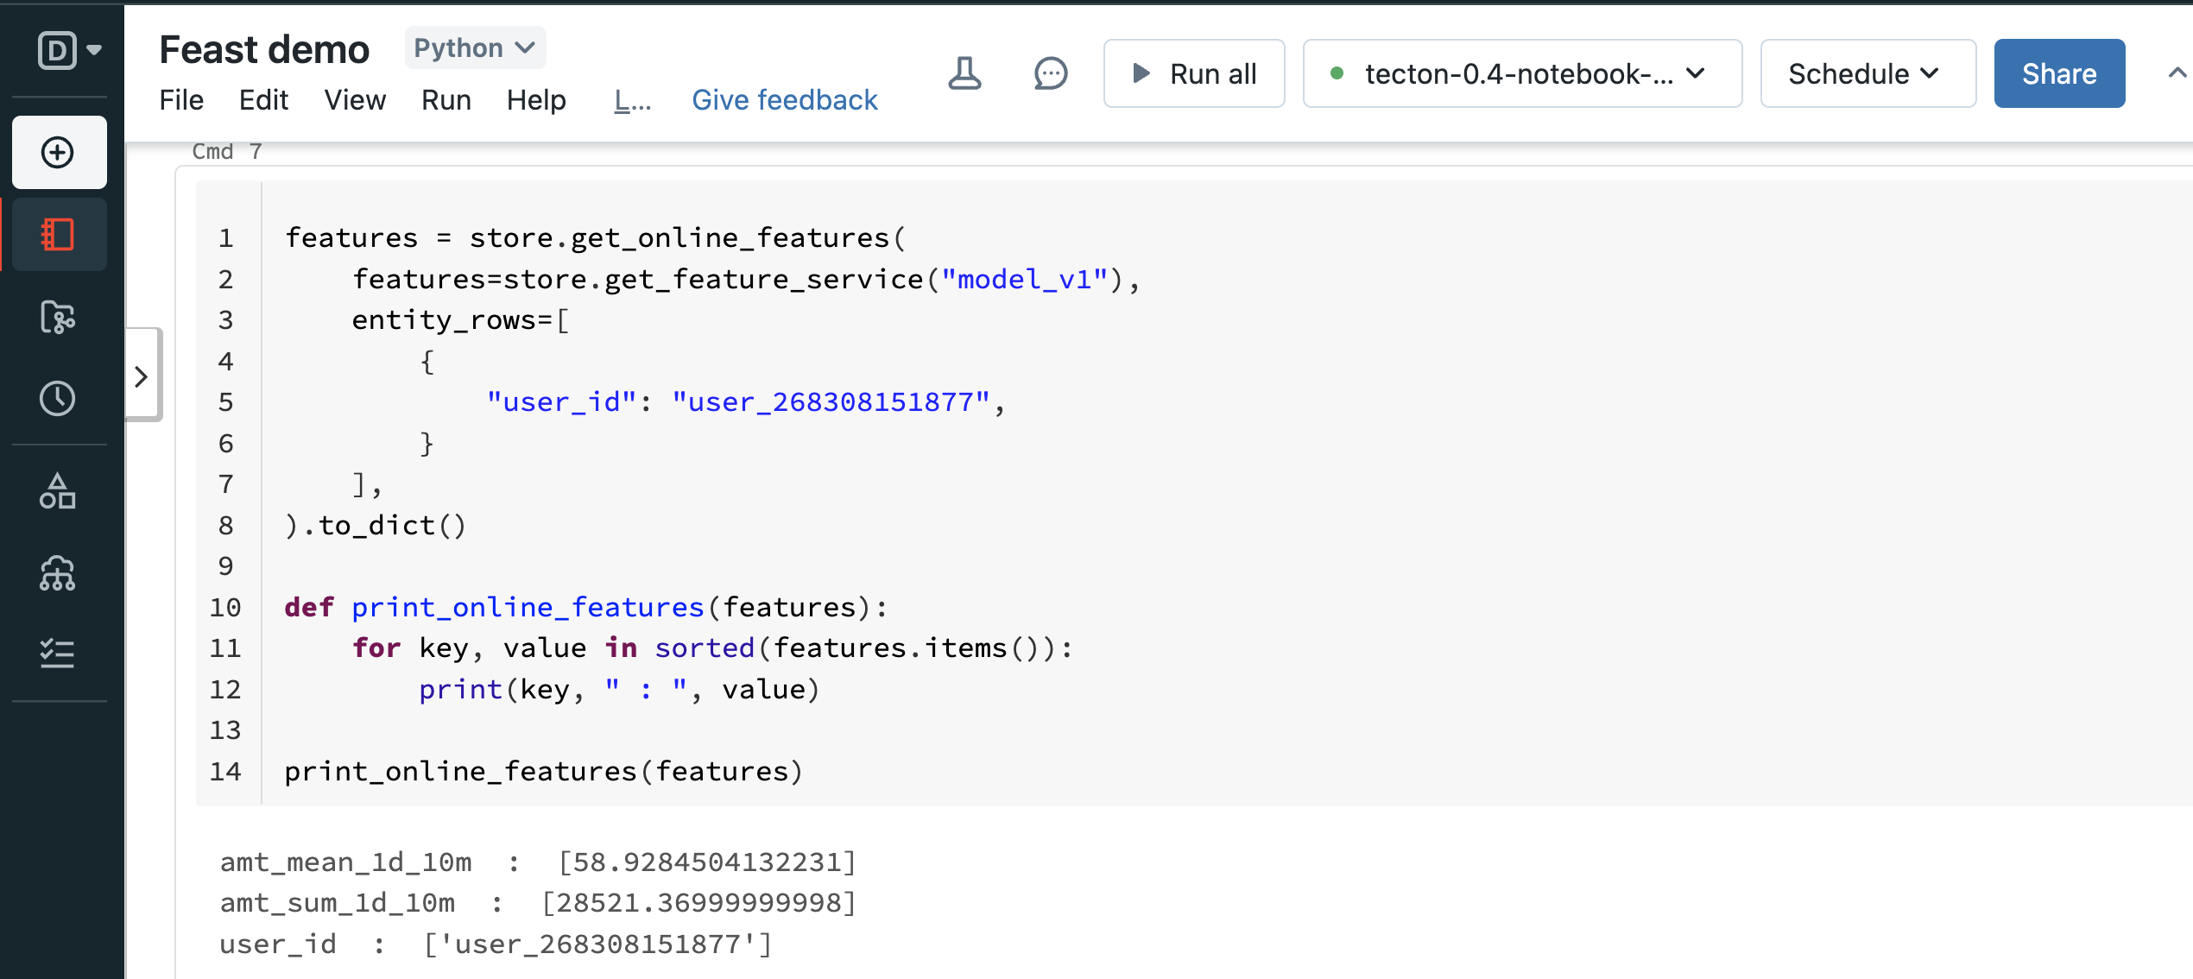Open the Data shapes icon in sidebar

point(58,491)
